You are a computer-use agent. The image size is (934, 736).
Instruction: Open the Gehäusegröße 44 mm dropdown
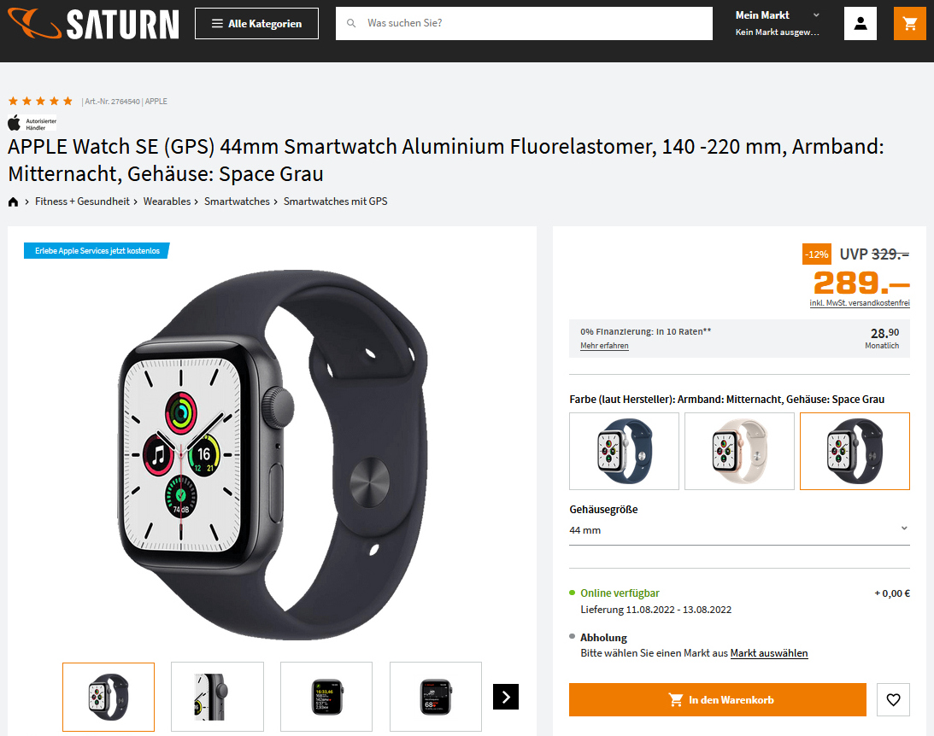click(x=739, y=530)
